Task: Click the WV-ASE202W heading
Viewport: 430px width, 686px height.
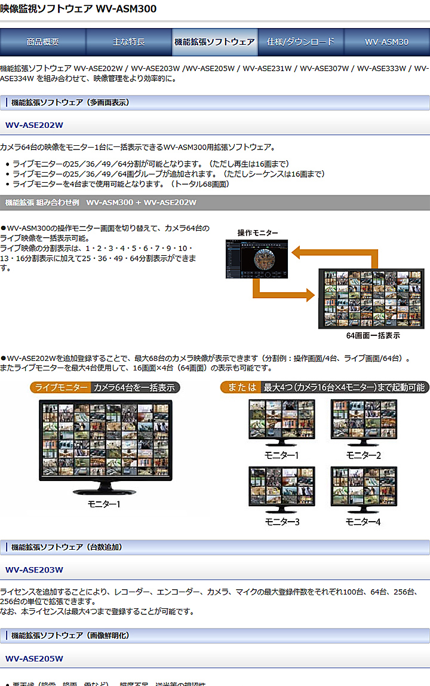Action: tap(34, 125)
